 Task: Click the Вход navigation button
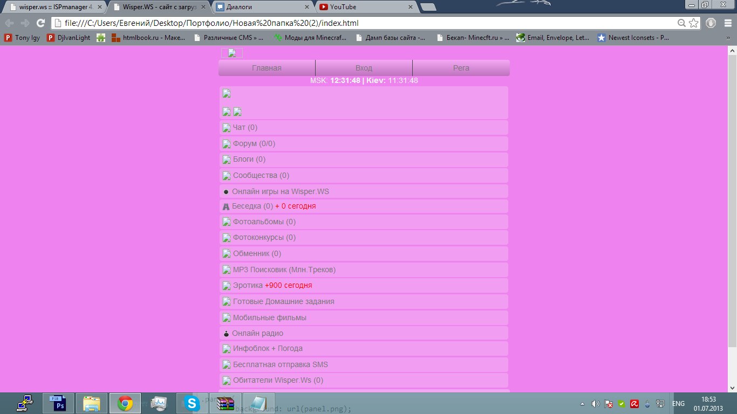[x=364, y=68]
